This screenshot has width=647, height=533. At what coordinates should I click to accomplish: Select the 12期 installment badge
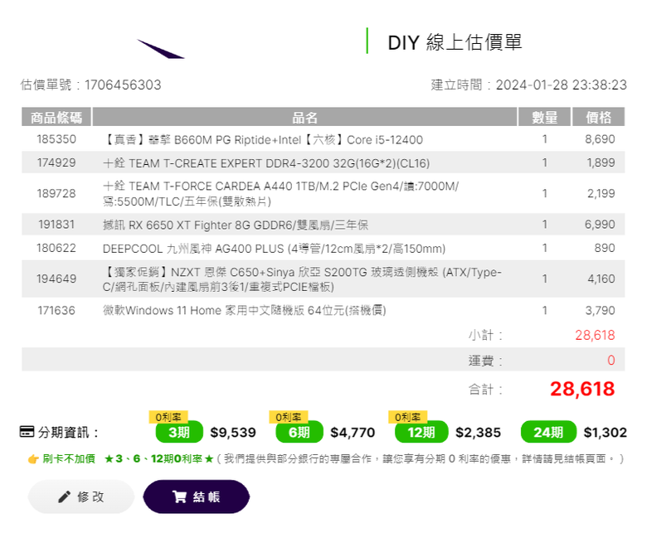[421, 432]
